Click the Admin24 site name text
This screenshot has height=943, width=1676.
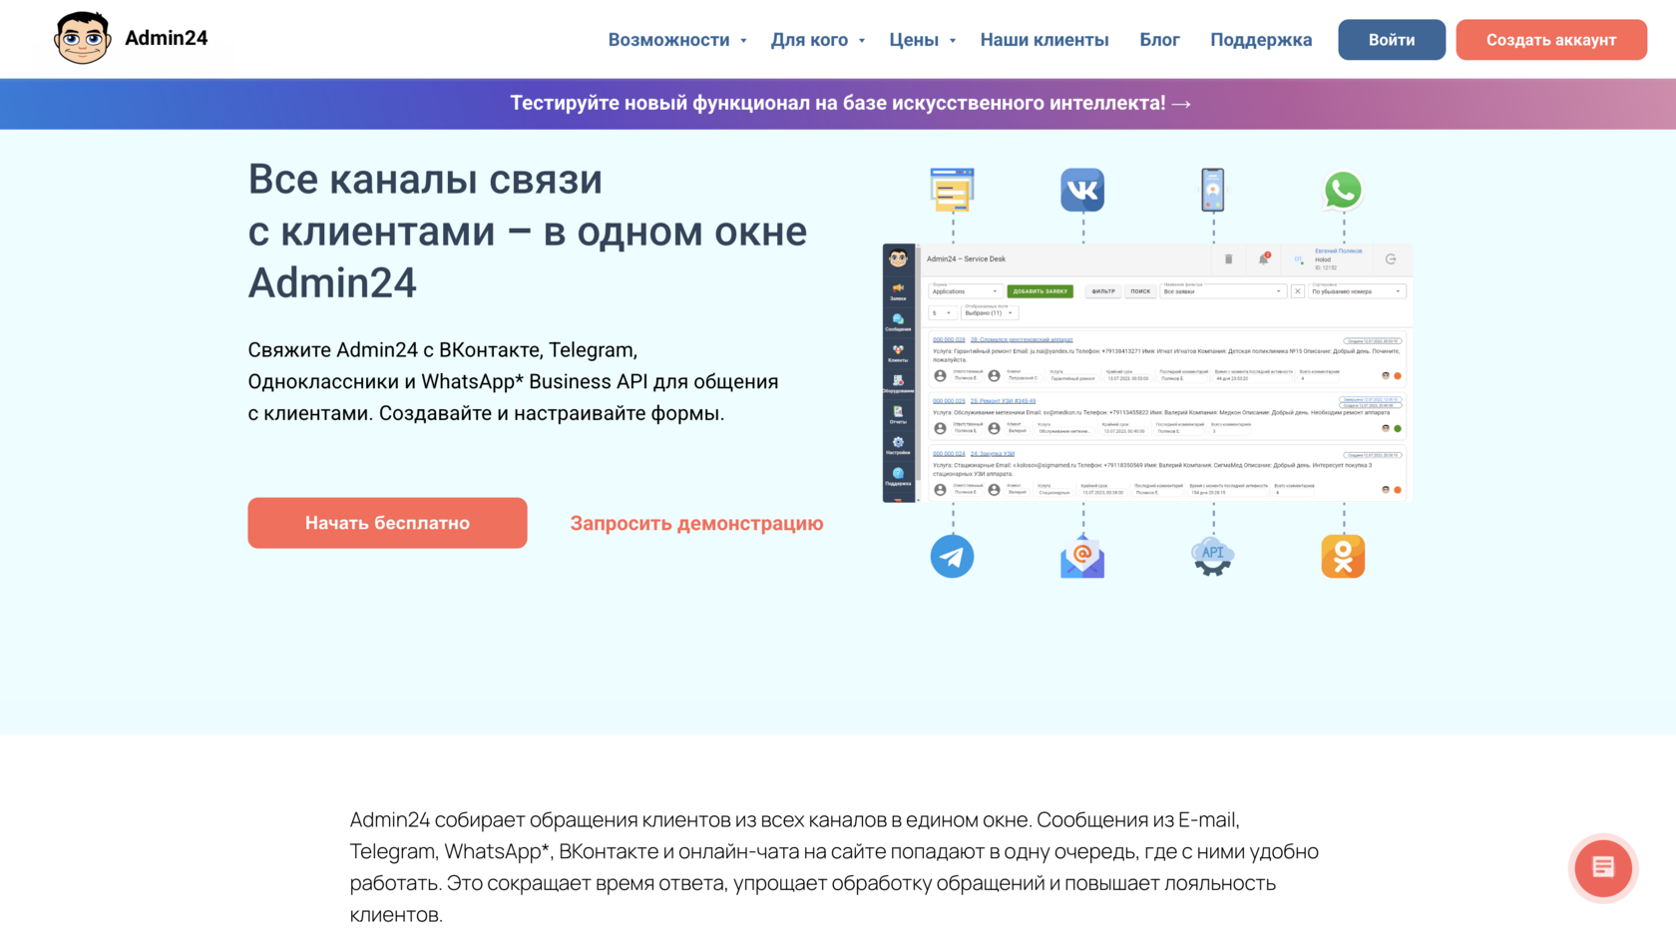click(x=166, y=38)
